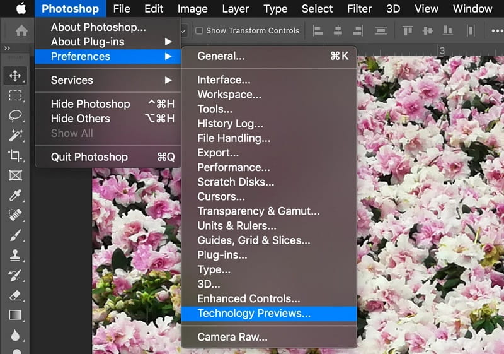Select the Clone Stamp tool
Viewport: 504px width, 354px height.
pyautogui.click(x=15, y=255)
